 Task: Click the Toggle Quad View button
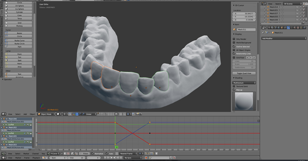tap(244, 73)
